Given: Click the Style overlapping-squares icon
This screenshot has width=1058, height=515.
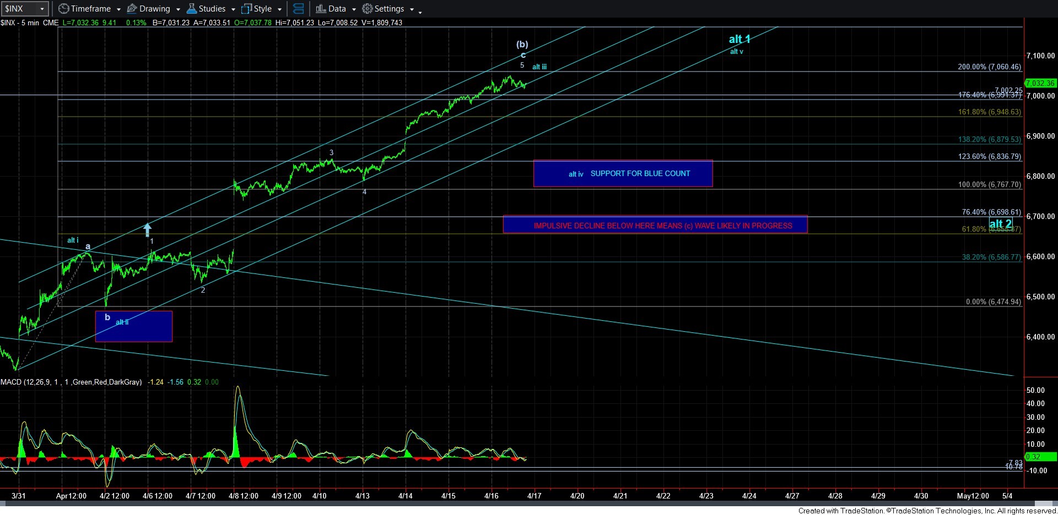Looking at the screenshot, I should click(x=247, y=9).
